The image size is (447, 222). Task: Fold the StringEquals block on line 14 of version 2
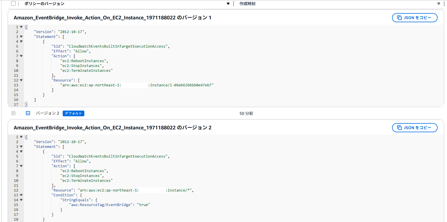coord(21,200)
